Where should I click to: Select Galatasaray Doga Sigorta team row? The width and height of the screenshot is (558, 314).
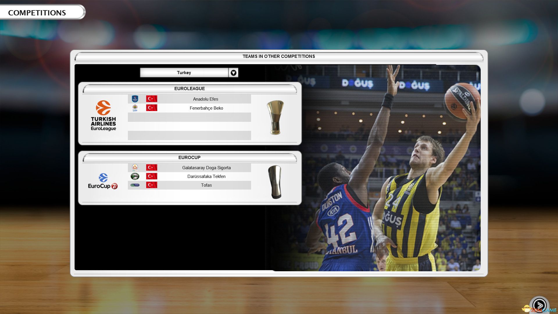(x=206, y=167)
